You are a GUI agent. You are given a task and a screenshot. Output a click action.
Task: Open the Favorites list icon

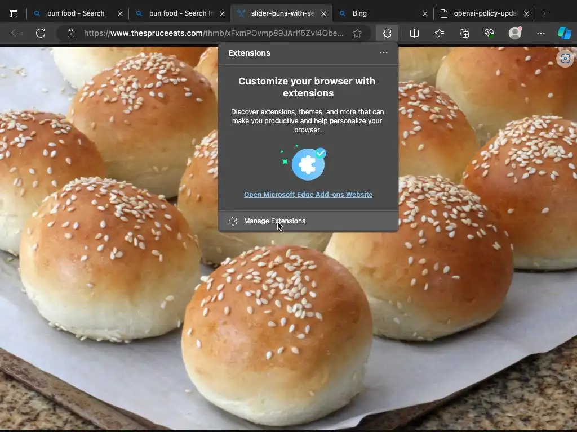[440, 33]
